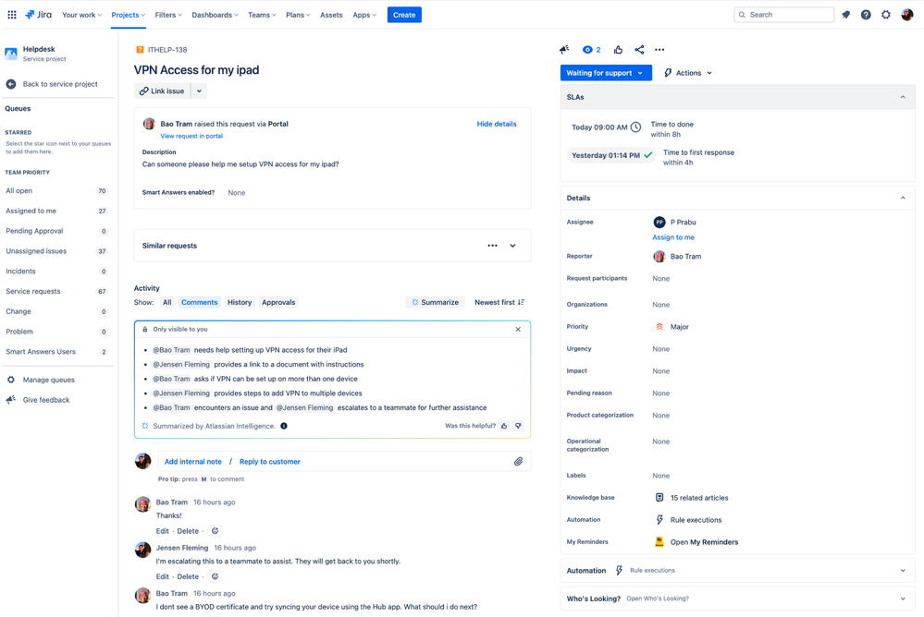Open Manage queues

[x=48, y=380]
